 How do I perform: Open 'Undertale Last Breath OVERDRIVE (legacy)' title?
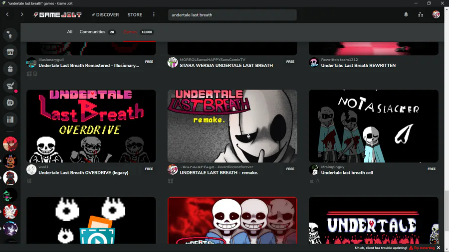(83, 173)
